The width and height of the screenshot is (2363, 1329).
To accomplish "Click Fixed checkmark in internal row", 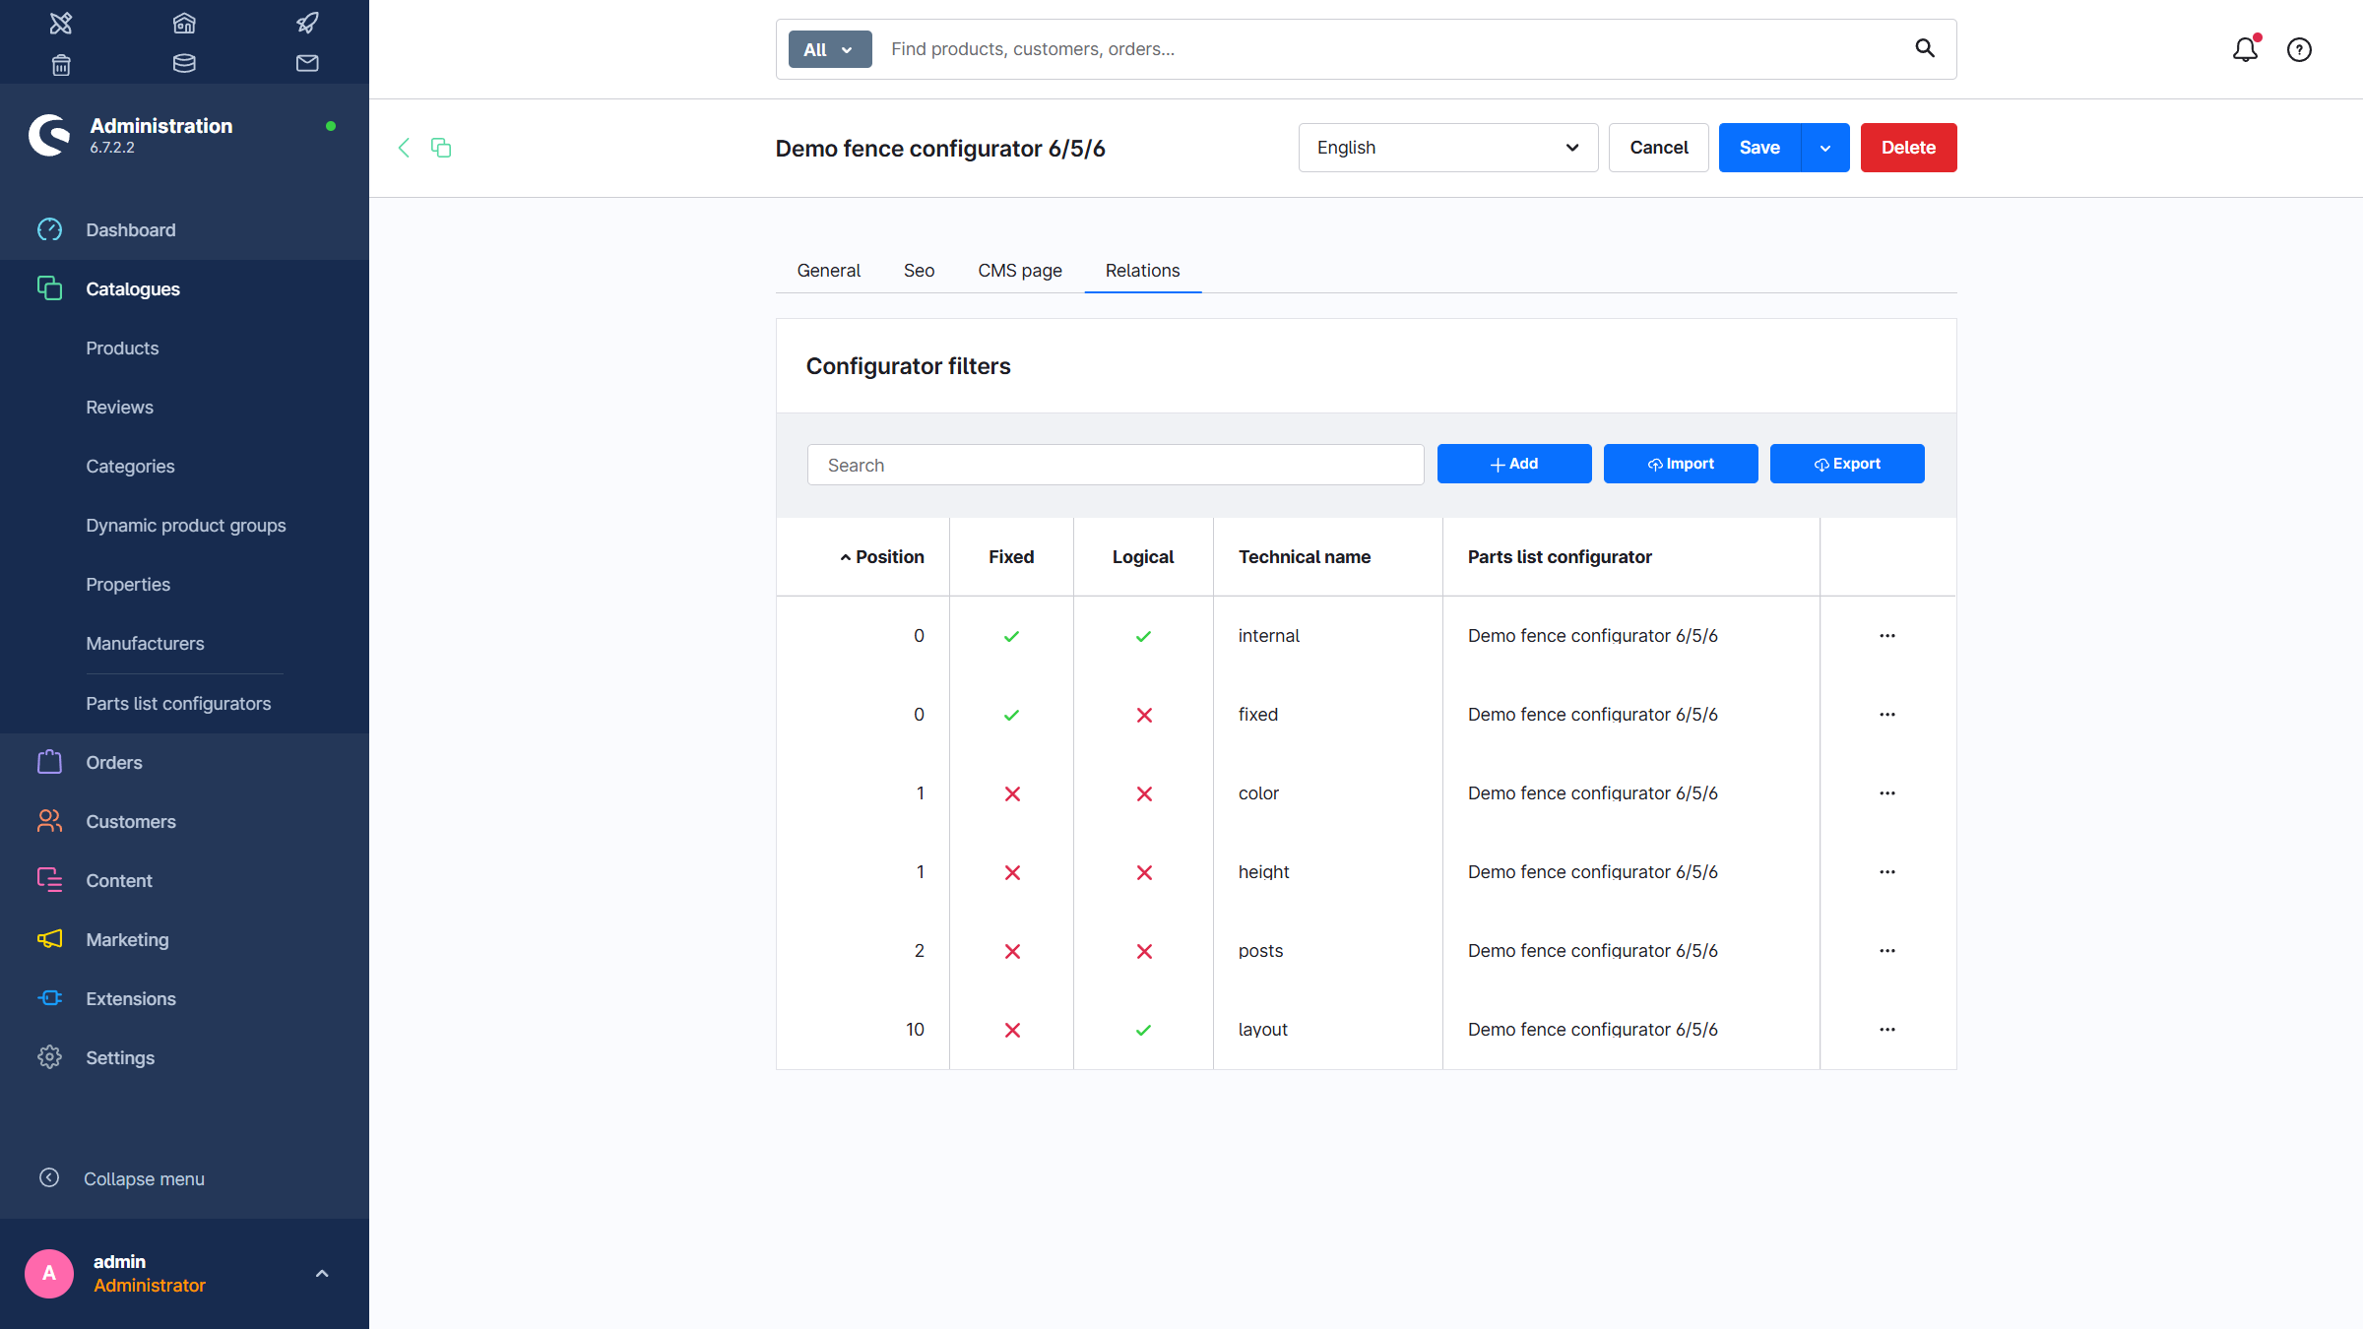I will (x=1011, y=637).
